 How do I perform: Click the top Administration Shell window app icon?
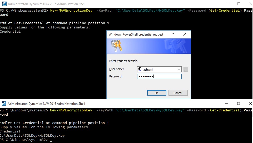click(x=4, y=4)
